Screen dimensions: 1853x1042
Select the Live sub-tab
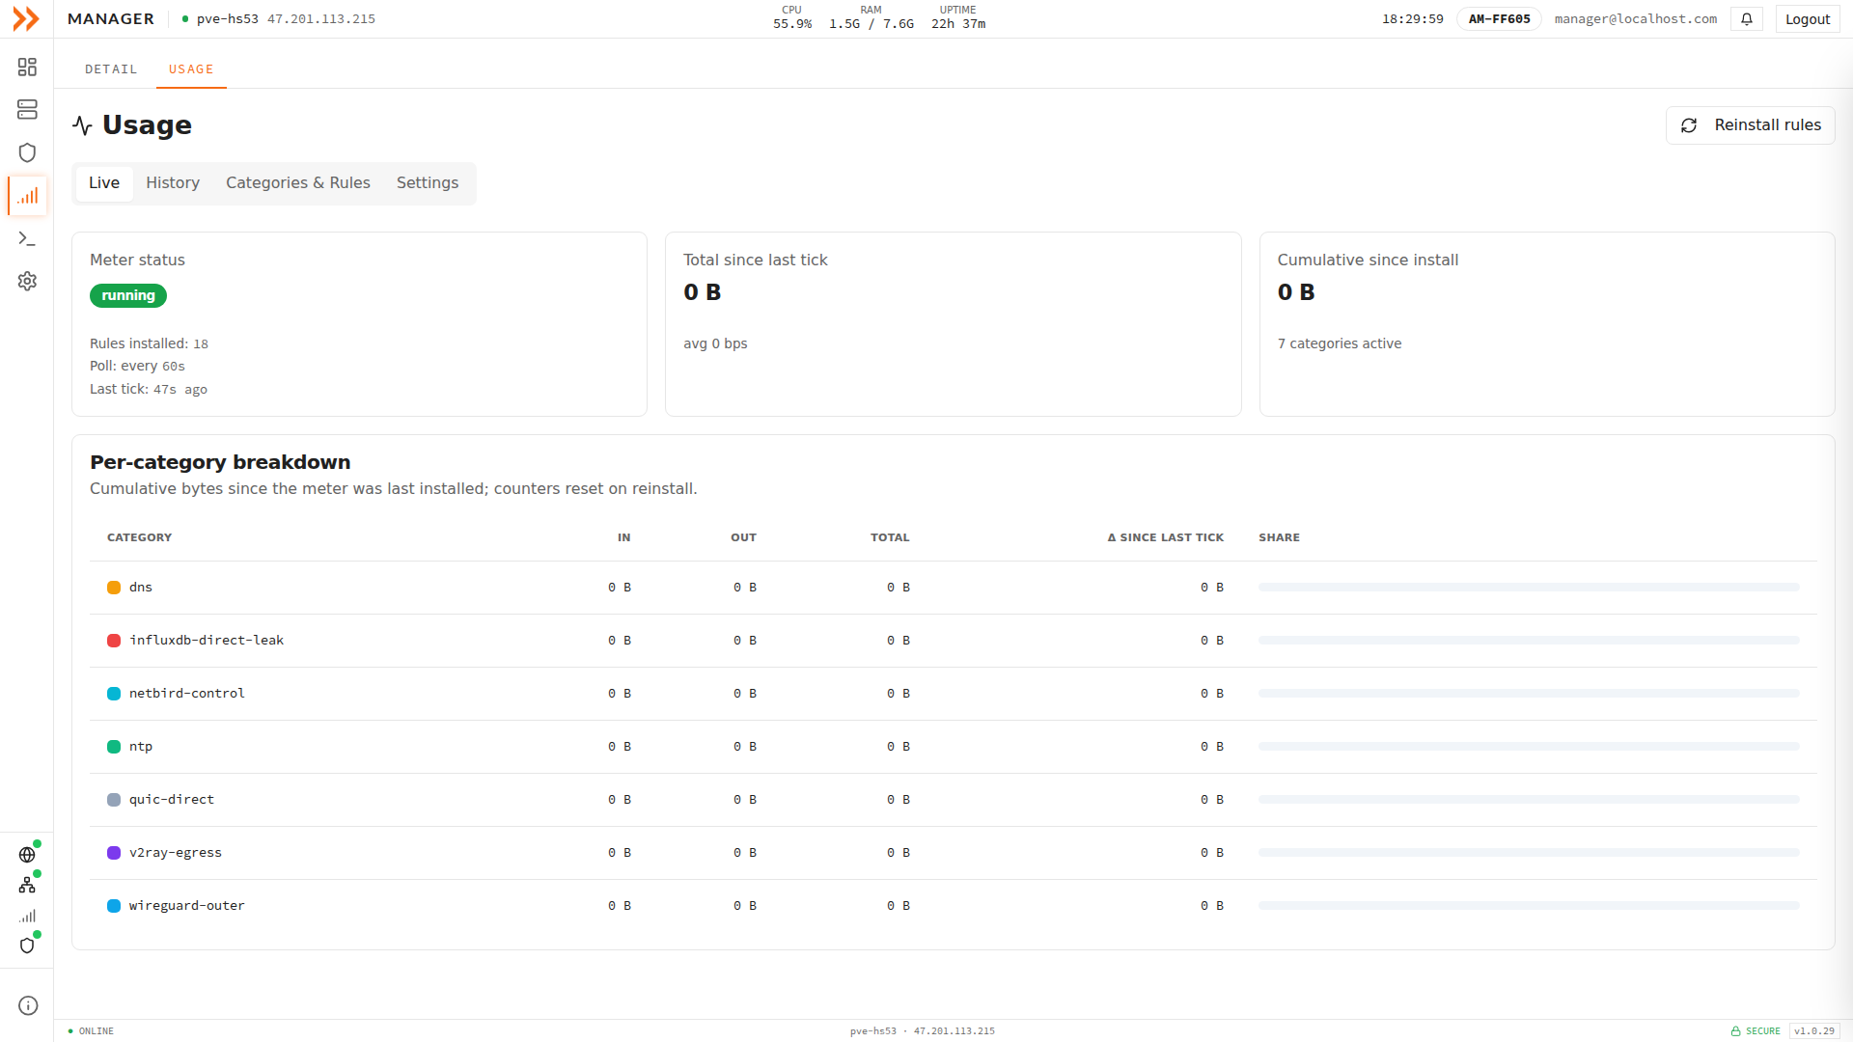click(104, 183)
